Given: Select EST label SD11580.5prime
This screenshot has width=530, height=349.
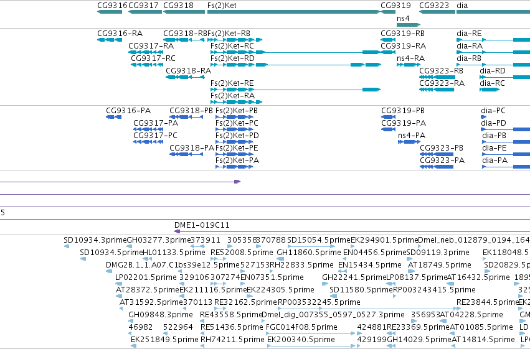Looking at the screenshot, I should click(x=361, y=290).
